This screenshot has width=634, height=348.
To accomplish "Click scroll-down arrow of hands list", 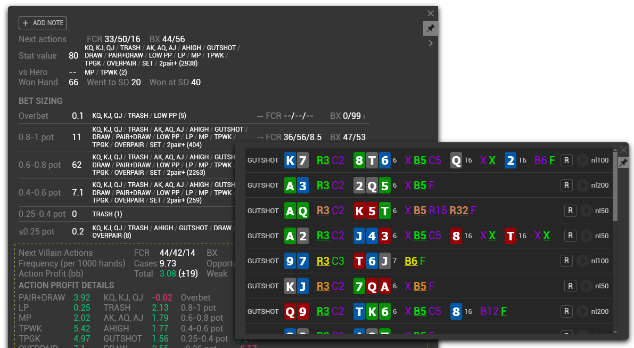I will [x=615, y=332].
